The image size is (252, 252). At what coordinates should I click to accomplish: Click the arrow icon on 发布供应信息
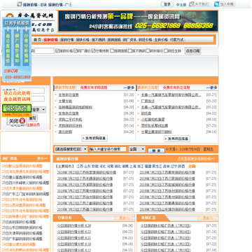166,139
